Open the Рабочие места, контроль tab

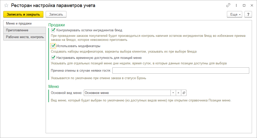point(25,37)
